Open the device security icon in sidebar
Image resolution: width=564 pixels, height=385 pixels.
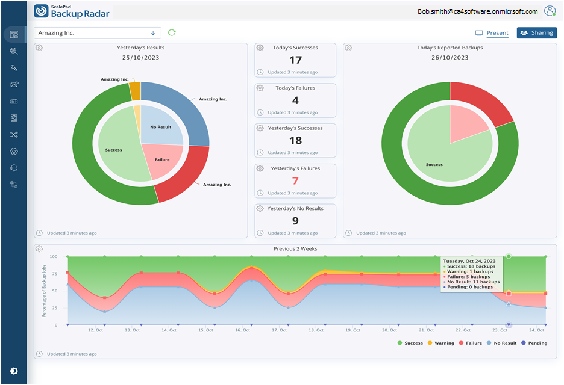pyautogui.click(x=14, y=185)
